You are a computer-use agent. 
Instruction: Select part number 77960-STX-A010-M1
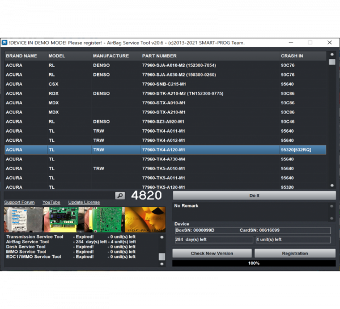point(164,103)
